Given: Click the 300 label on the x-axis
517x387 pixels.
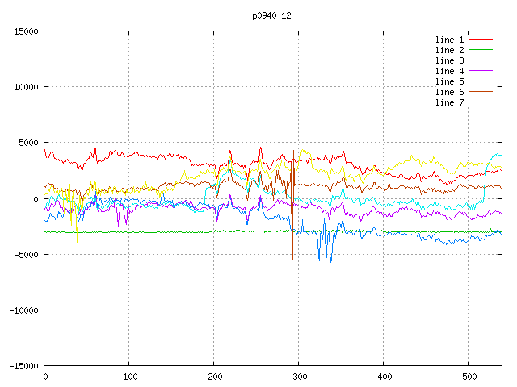Looking at the screenshot, I should coord(299,377).
